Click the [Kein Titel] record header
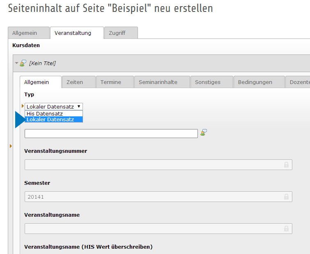The image size is (310, 254). point(43,63)
